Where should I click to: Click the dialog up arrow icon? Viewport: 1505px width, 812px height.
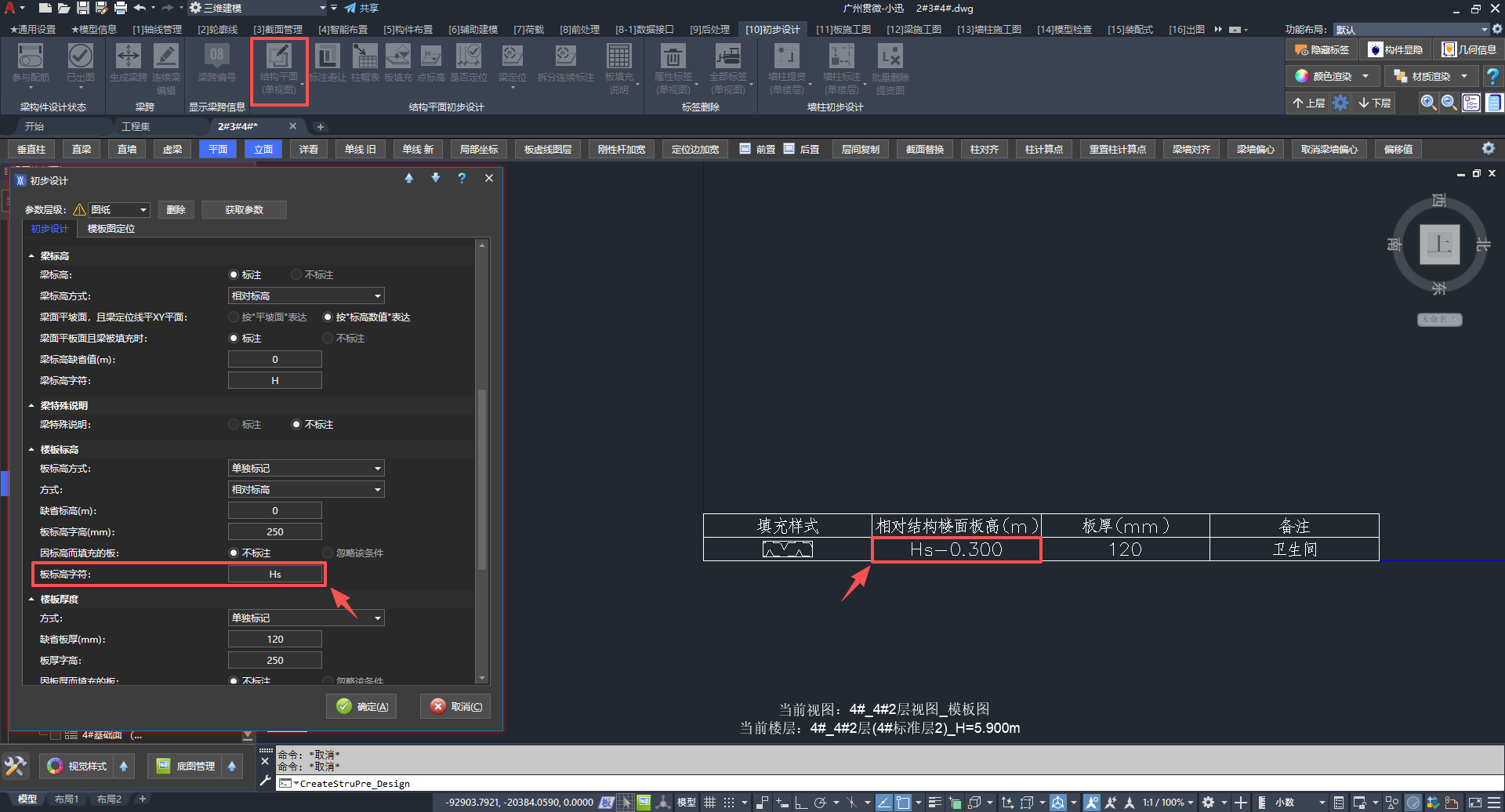click(409, 179)
